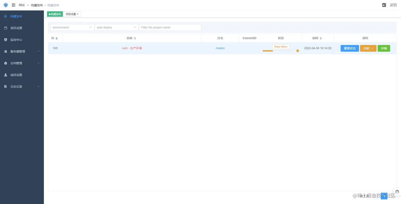Collapse the sidebar via the hamburger icon

(14, 5)
